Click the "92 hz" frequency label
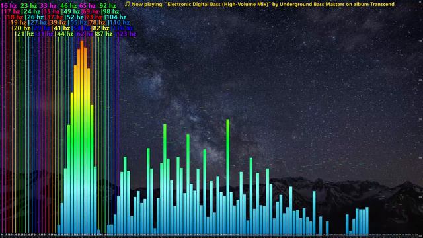The width and height of the screenshot is (423, 238). click(108, 6)
